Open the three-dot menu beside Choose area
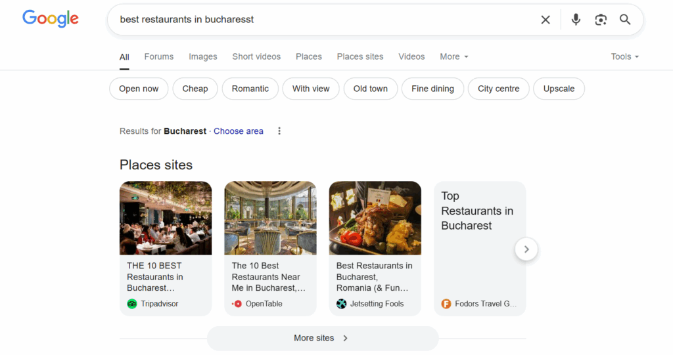673x355 pixels. pyautogui.click(x=279, y=131)
